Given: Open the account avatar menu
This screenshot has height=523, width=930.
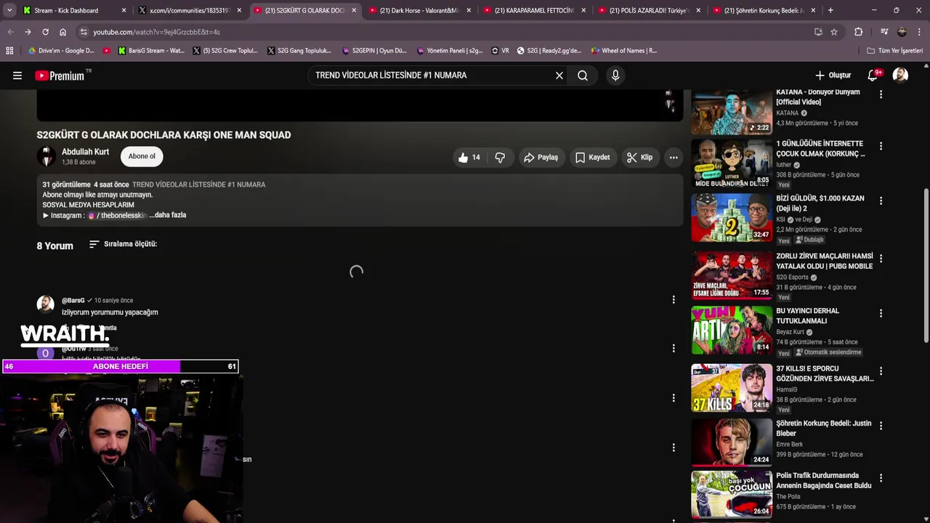Looking at the screenshot, I should 900,76.
